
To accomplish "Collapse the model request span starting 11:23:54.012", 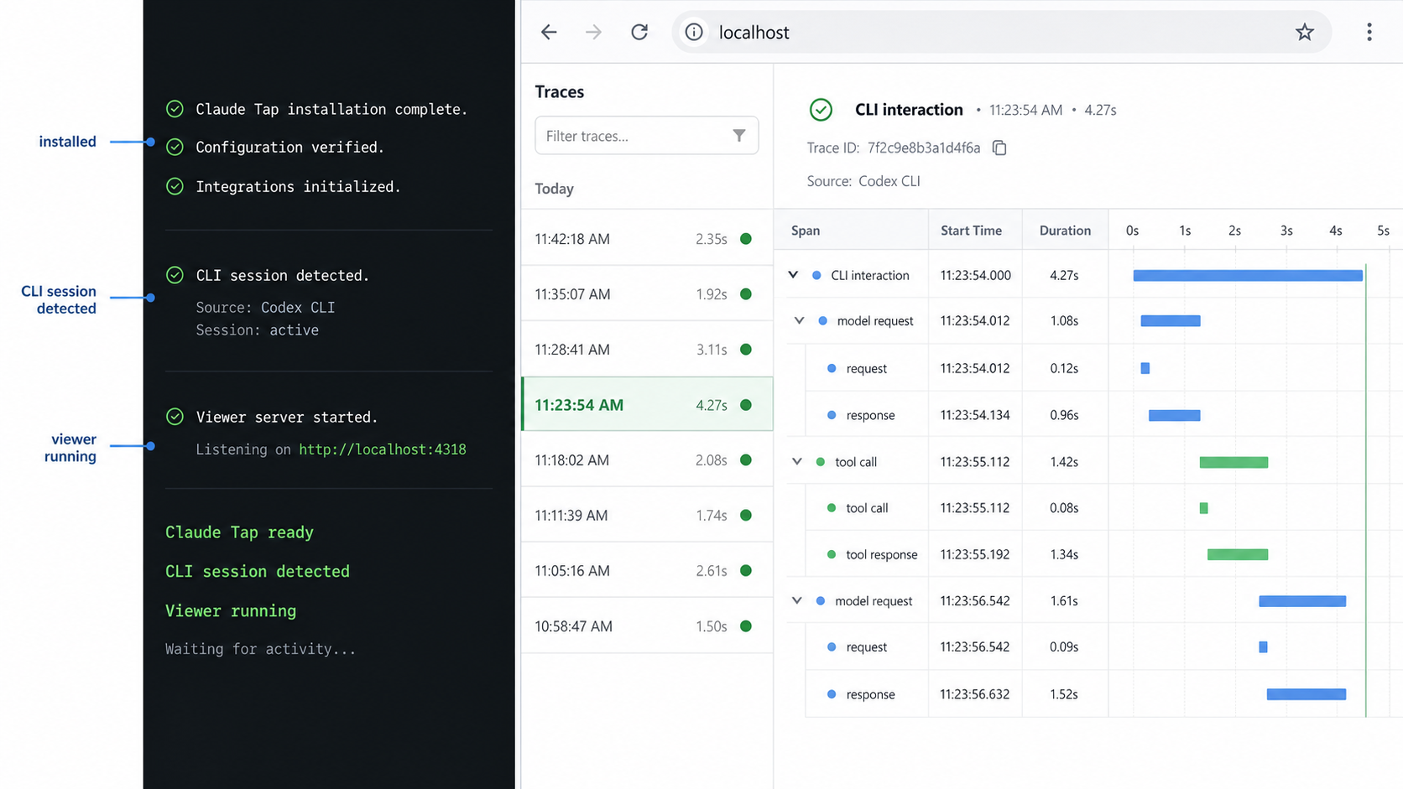I will (799, 320).
